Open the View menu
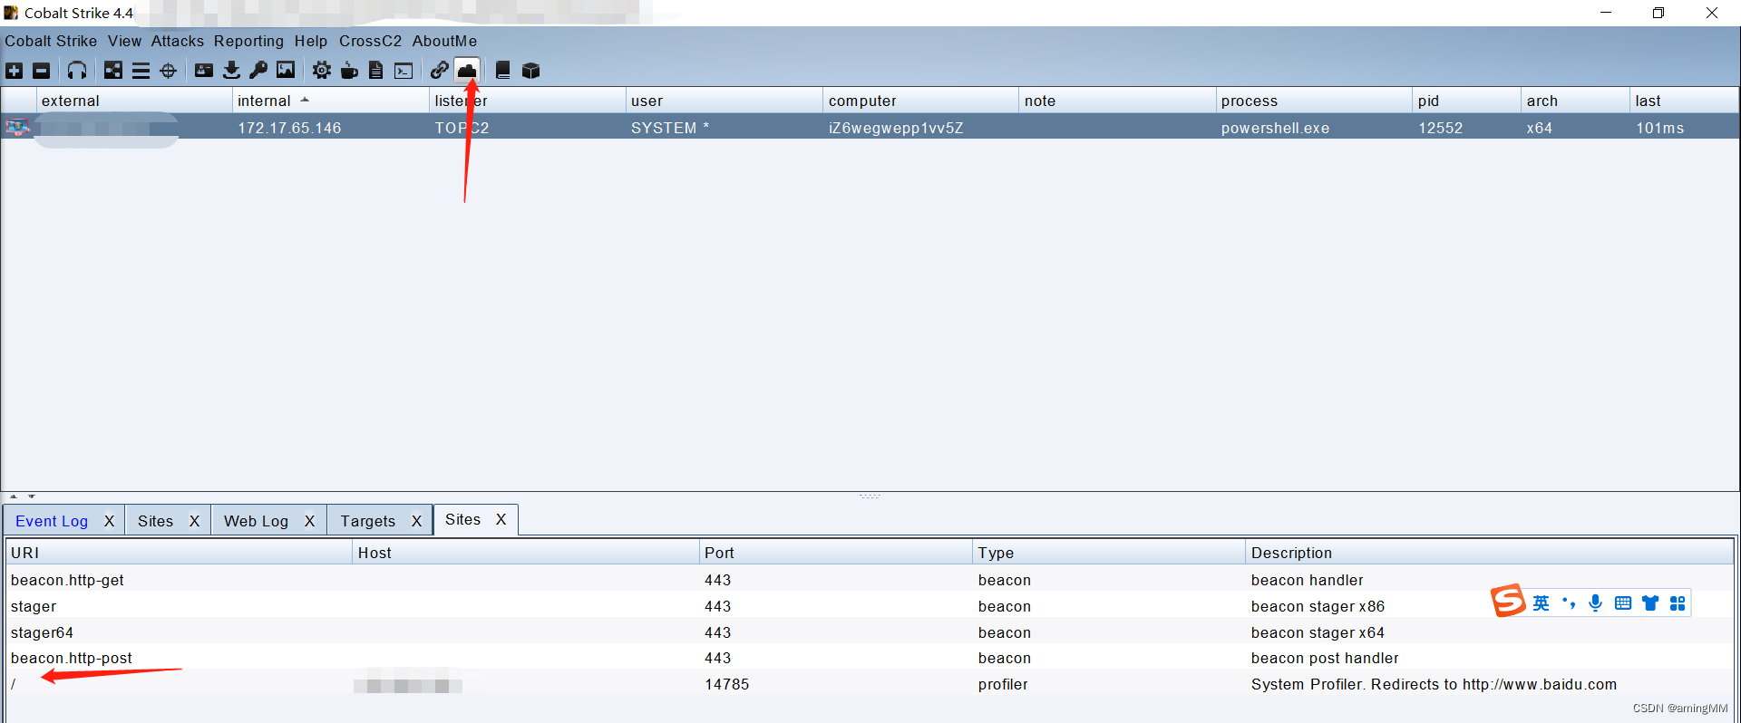This screenshot has height=723, width=1741. click(124, 41)
